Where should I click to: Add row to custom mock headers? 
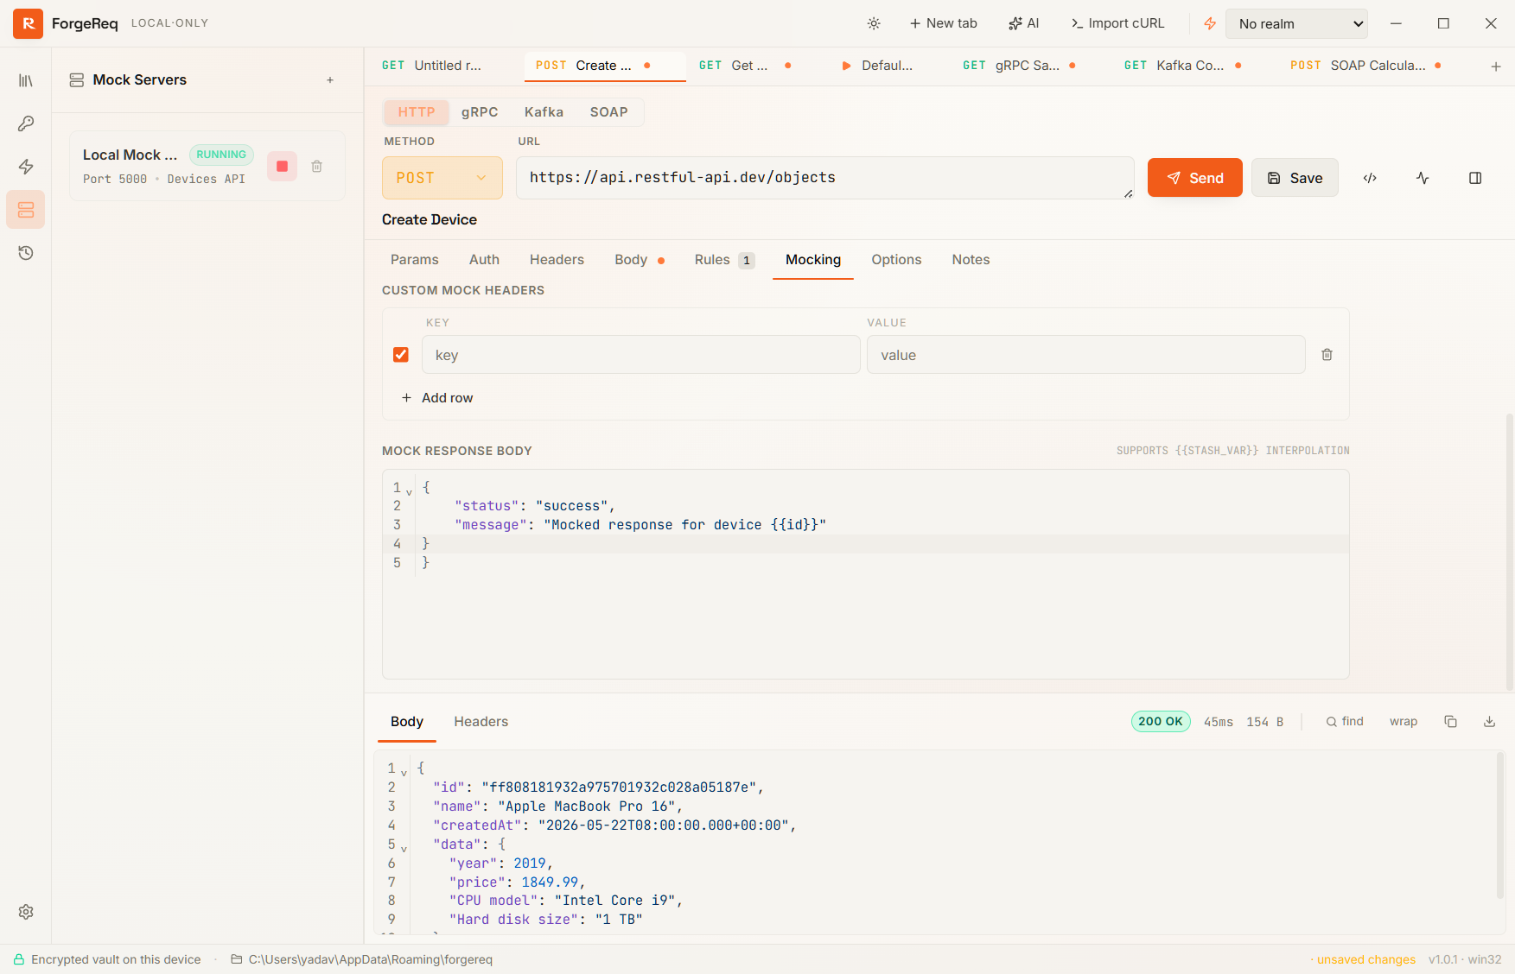tap(437, 398)
